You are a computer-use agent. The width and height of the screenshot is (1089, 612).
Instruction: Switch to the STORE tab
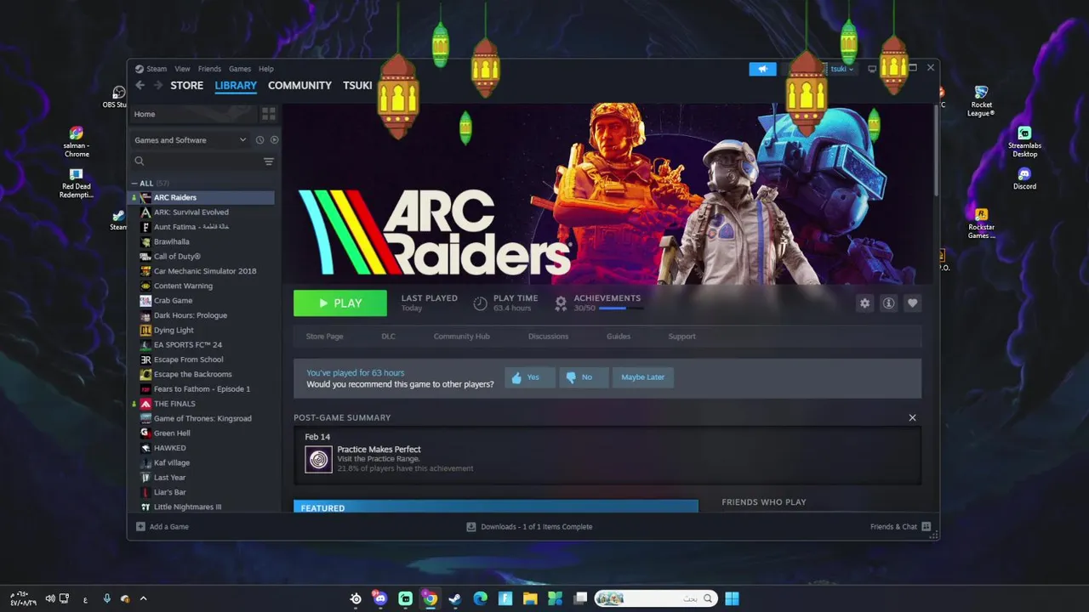click(186, 86)
